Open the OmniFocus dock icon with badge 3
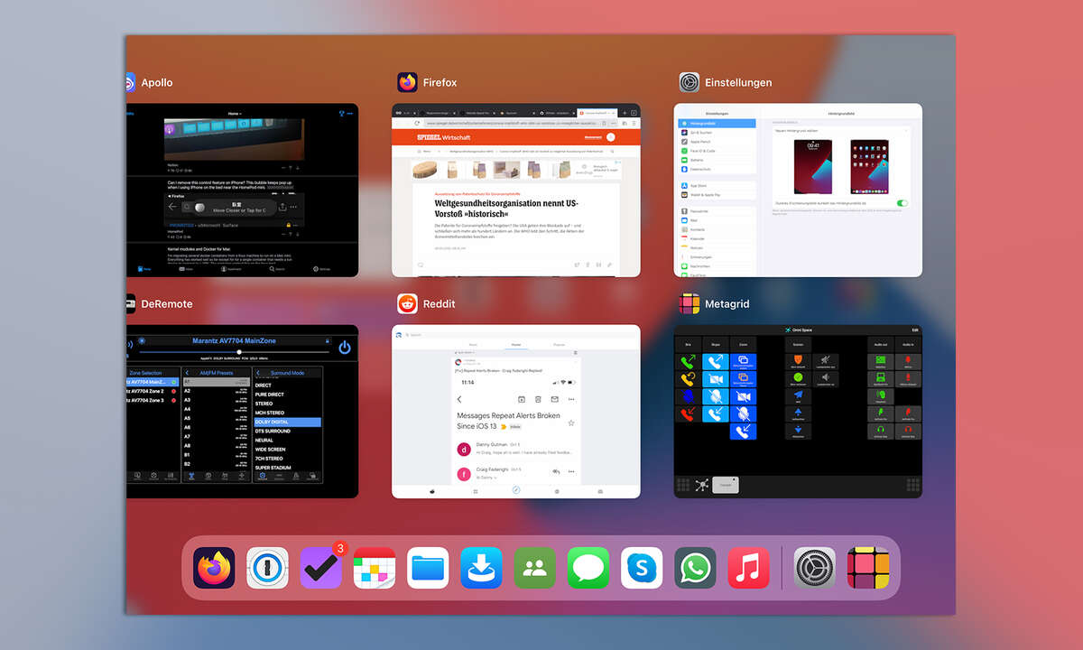Screen dimensions: 1083x650 [320, 568]
